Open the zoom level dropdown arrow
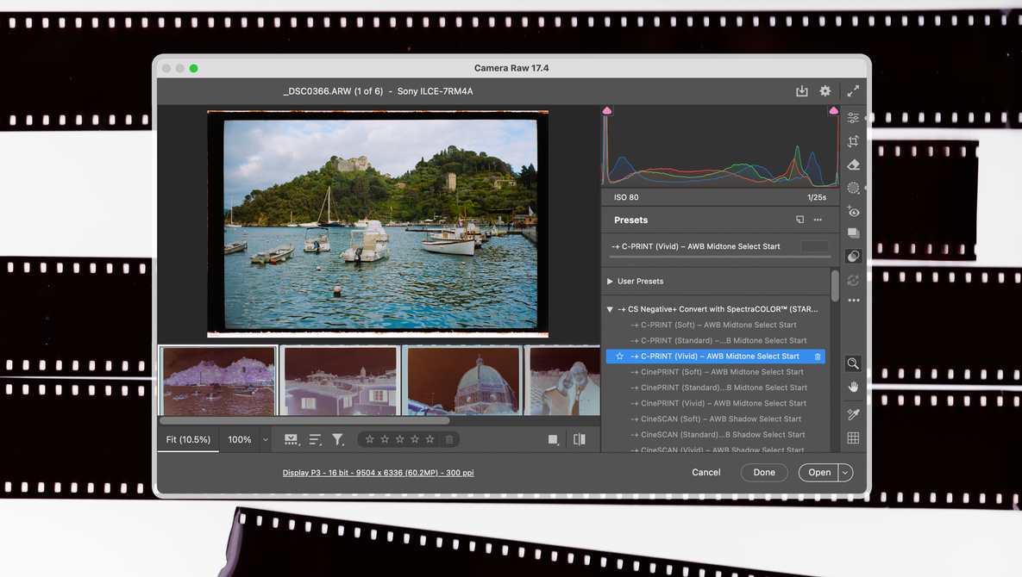Viewport: 1022px width, 577px height. click(265, 440)
